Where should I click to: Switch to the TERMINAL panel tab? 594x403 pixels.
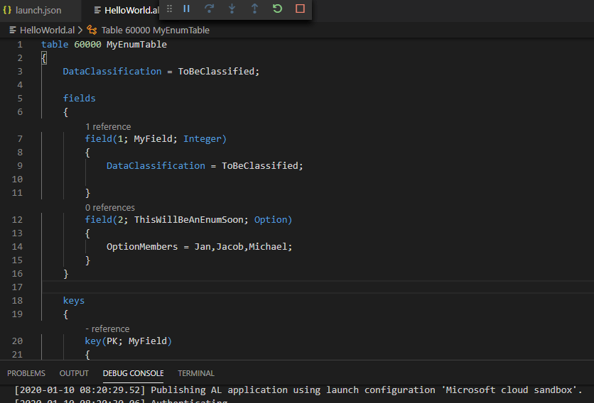[x=195, y=373]
